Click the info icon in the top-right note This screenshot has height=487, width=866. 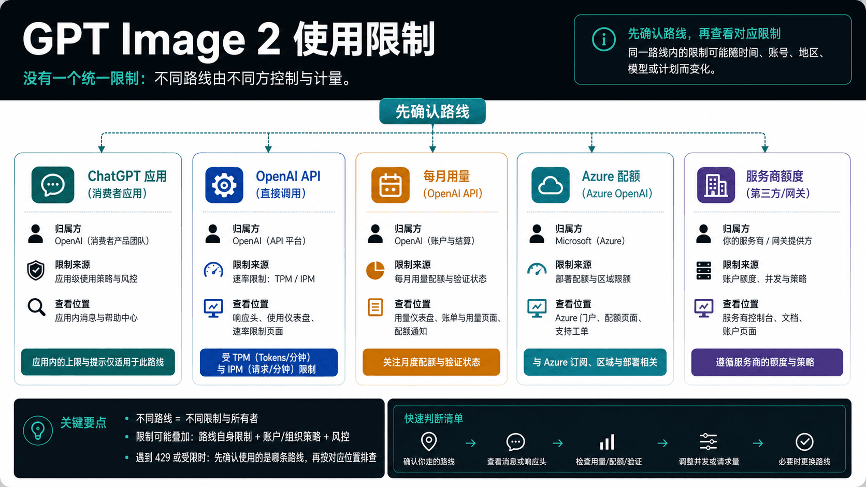(x=603, y=39)
